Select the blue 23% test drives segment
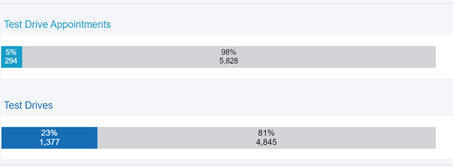 tap(49, 138)
